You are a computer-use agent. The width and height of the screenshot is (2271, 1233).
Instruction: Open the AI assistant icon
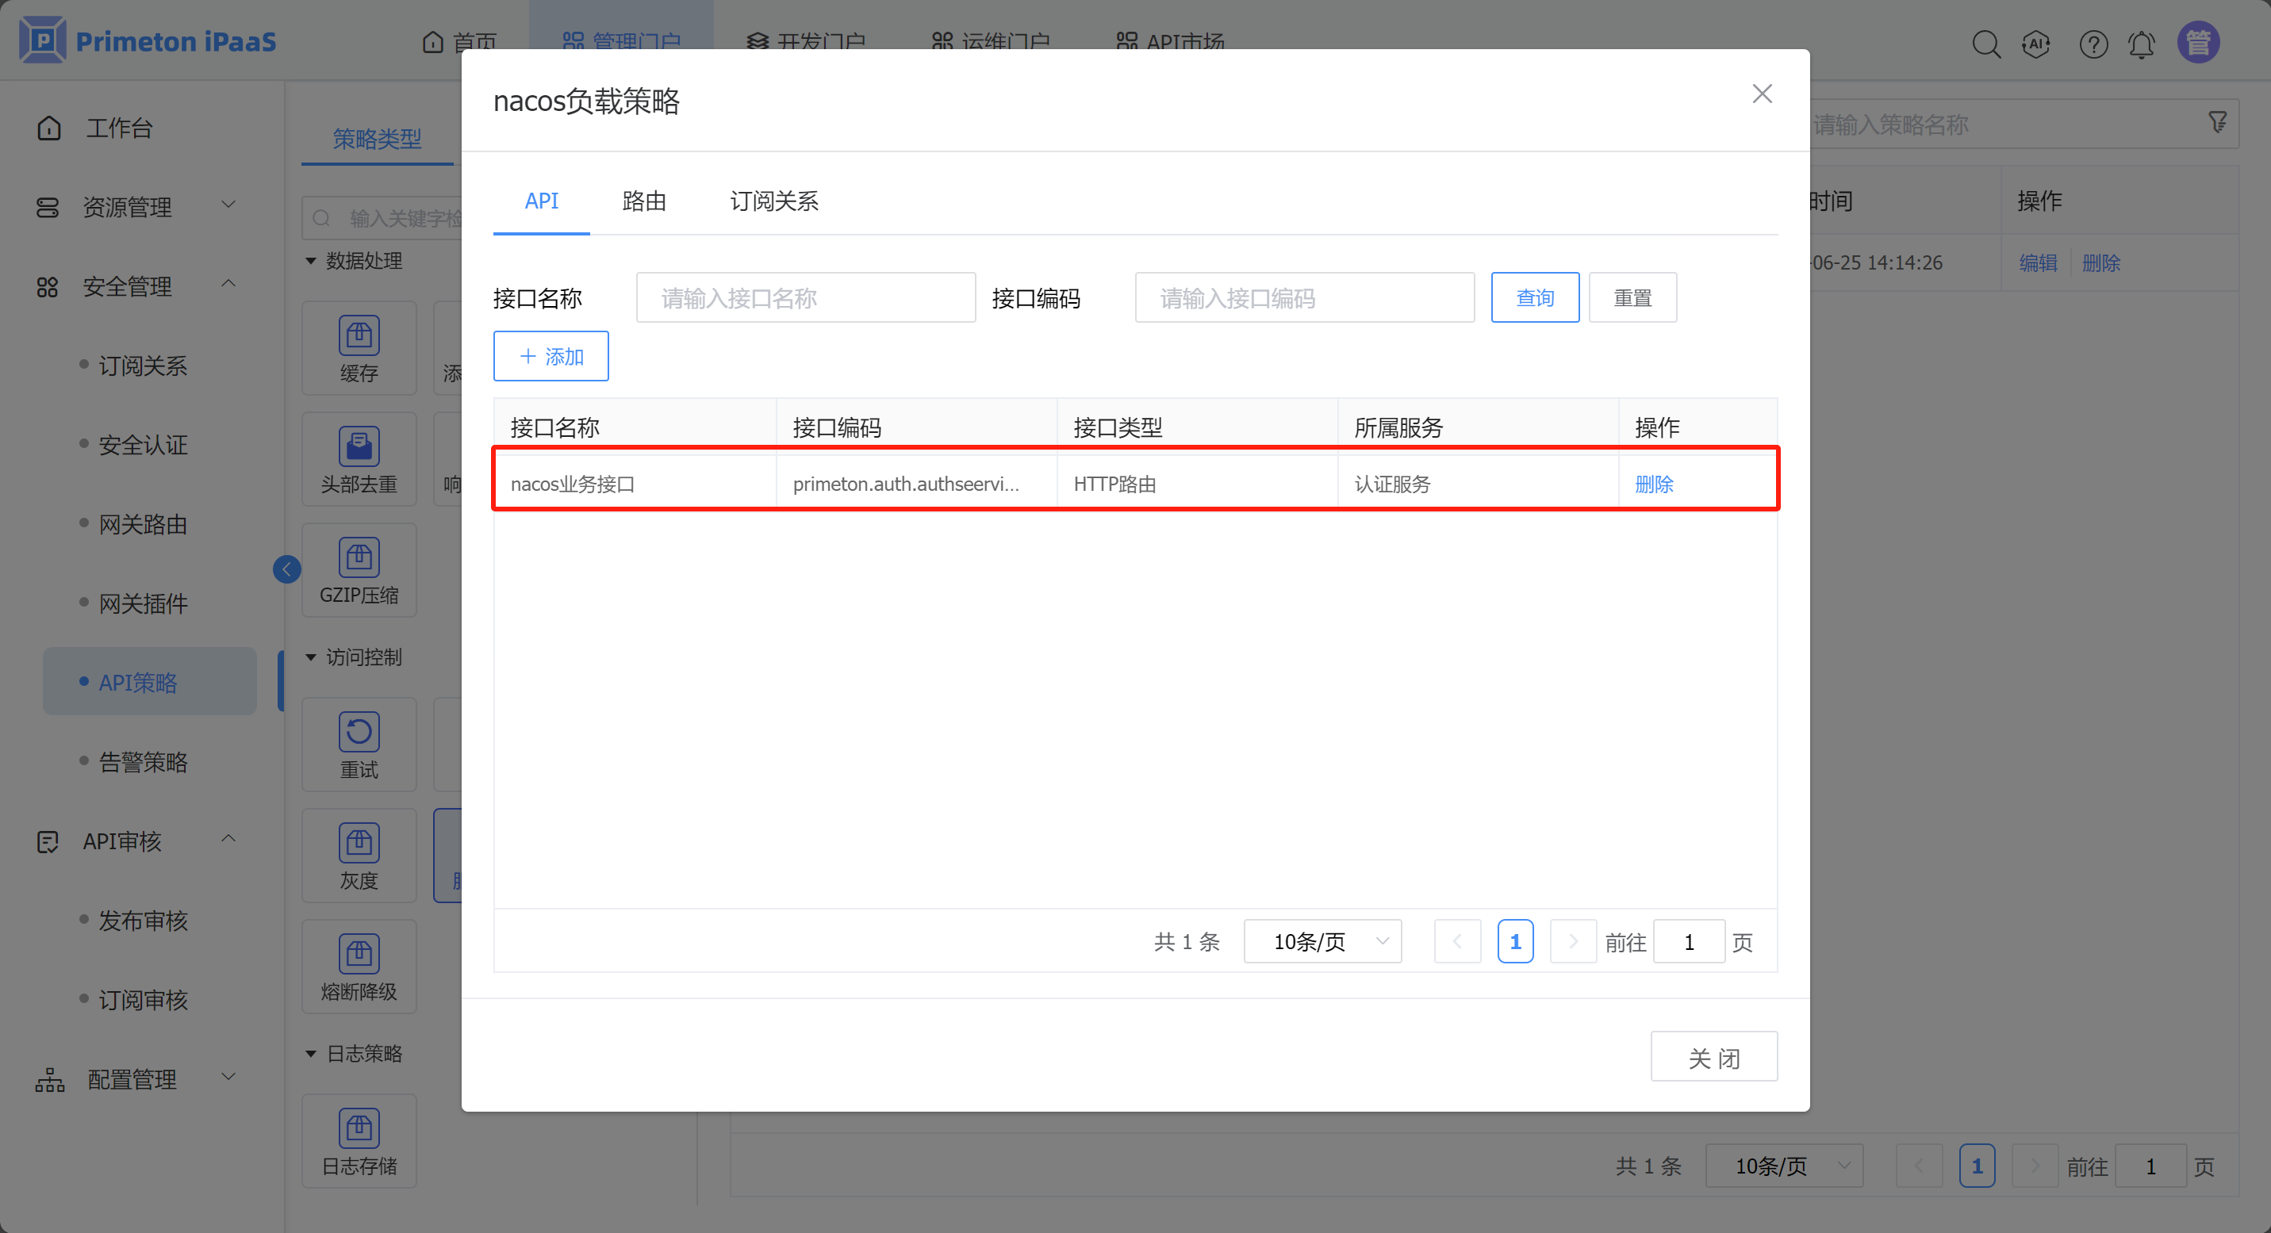coord(2036,43)
